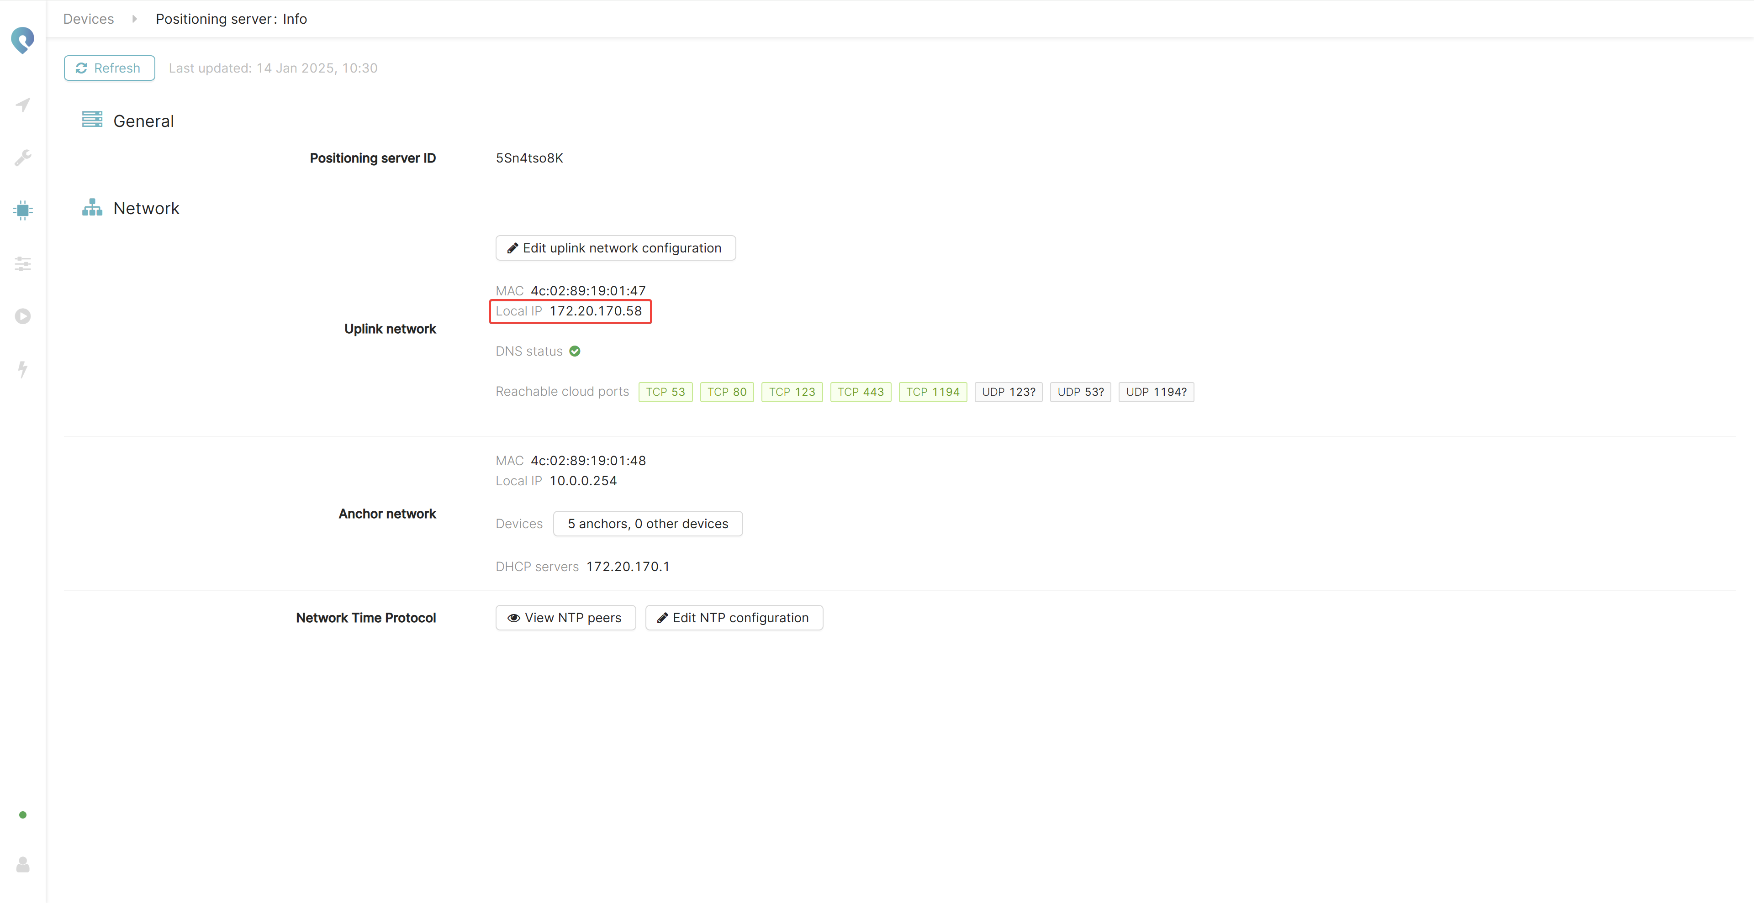Click the Refresh button
The width and height of the screenshot is (1754, 903).
coord(109,68)
